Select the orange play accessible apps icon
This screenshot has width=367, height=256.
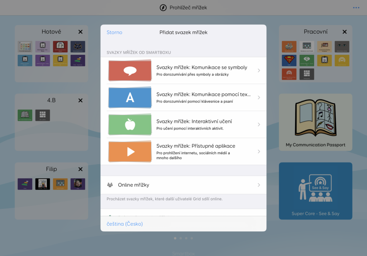click(x=130, y=151)
